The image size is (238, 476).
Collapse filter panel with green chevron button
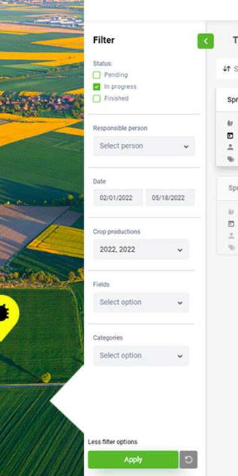coord(206,41)
